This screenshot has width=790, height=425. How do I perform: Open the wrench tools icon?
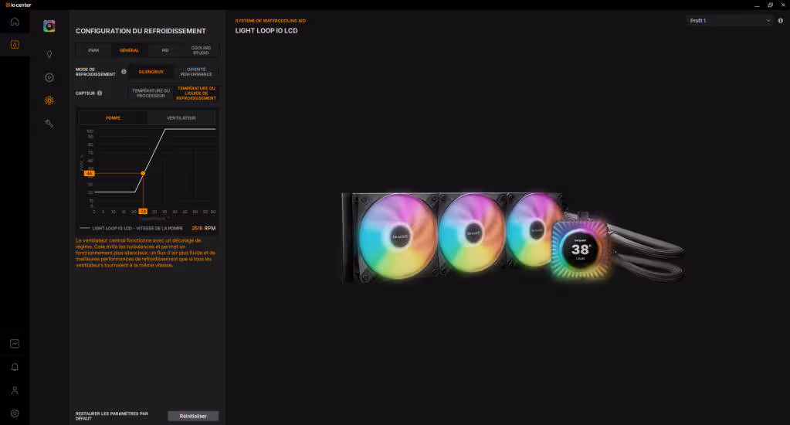pyautogui.click(x=49, y=123)
